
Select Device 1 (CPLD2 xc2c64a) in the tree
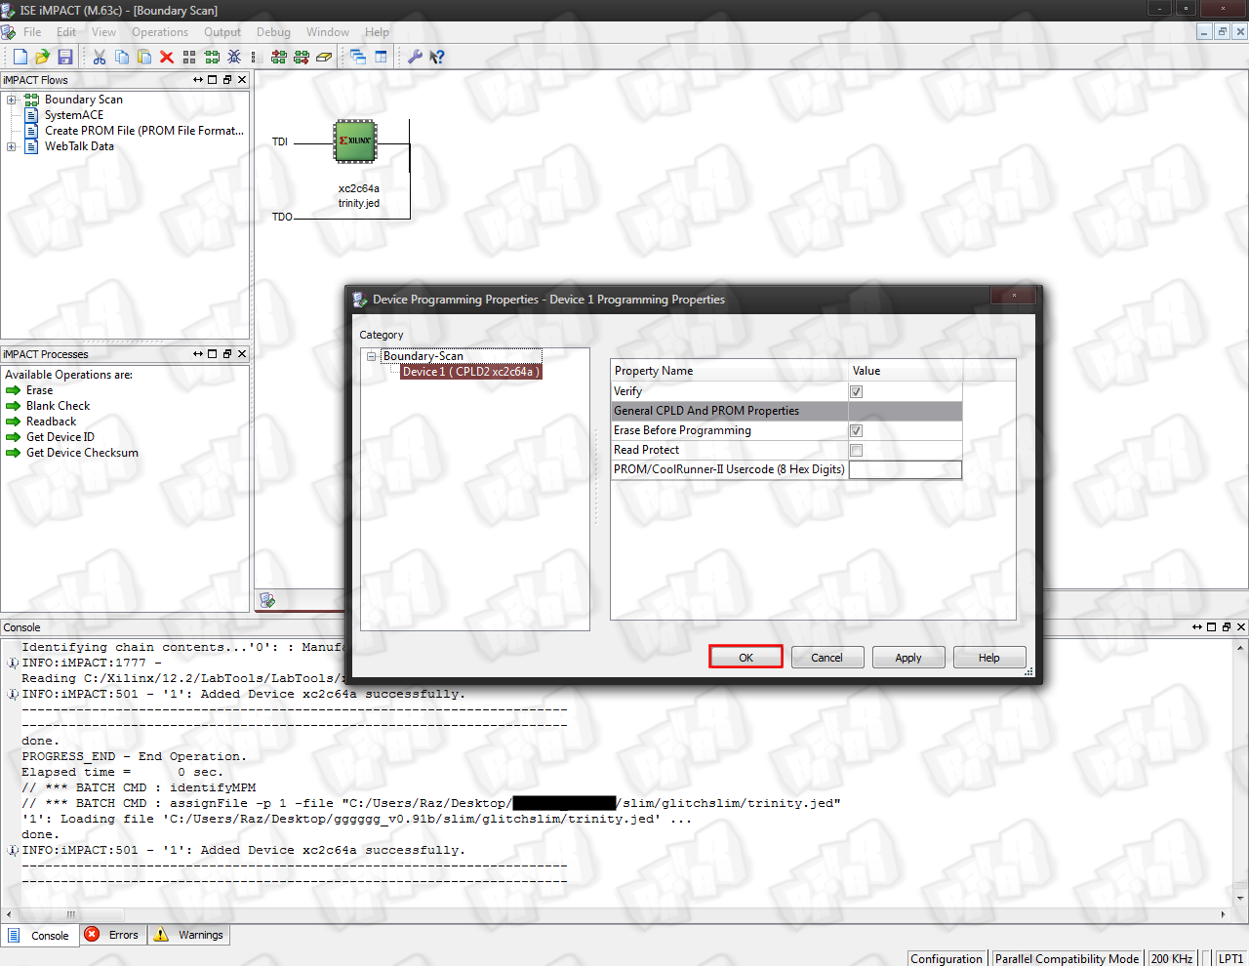tap(469, 372)
